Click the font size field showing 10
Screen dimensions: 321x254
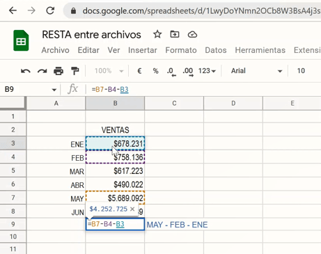tap(301, 71)
